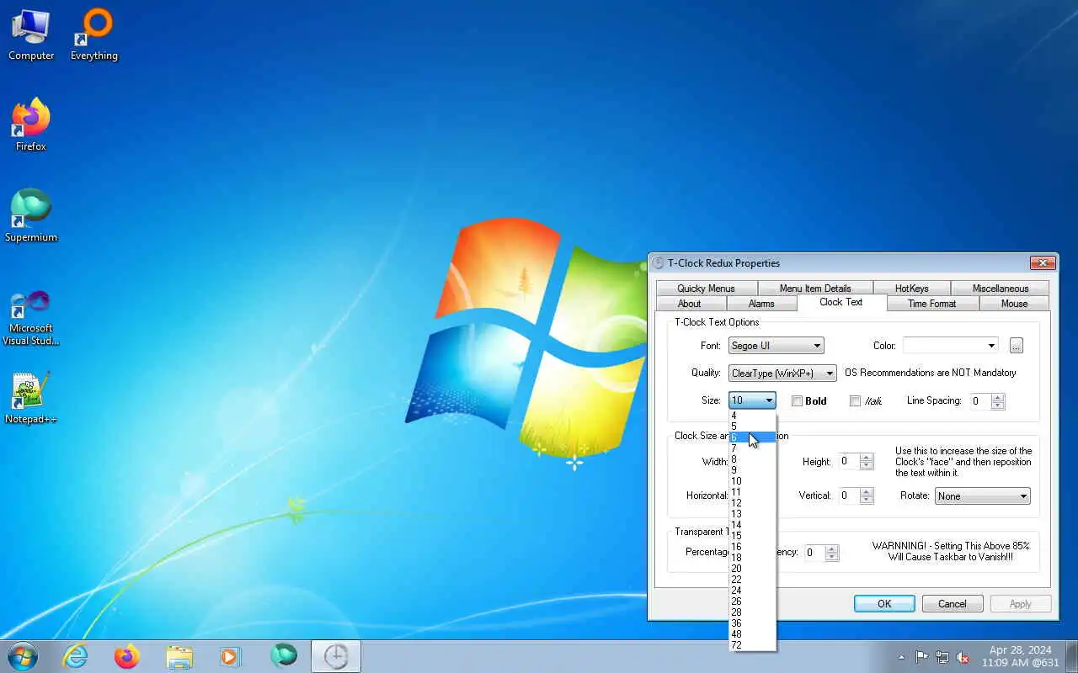Select the Firefox desktop shortcut
The height and width of the screenshot is (673, 1078).
(31, 126)
